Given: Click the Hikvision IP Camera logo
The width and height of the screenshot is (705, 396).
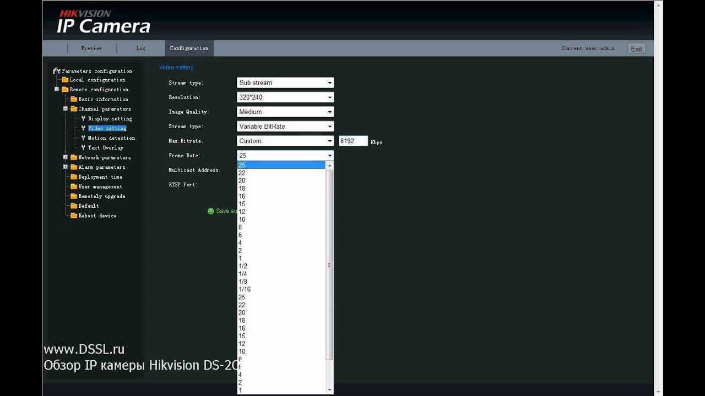Looking at the screenshot, I should (x=104, y=21).
